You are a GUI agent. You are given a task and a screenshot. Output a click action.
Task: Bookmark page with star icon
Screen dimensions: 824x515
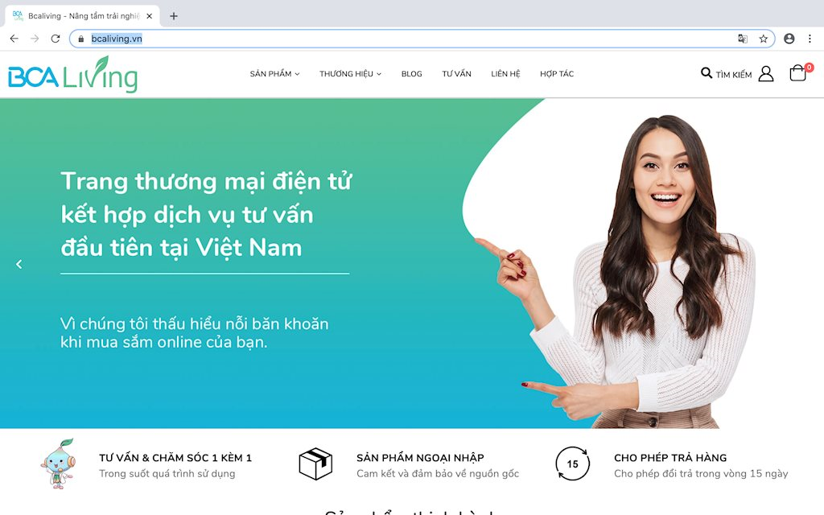763,39
